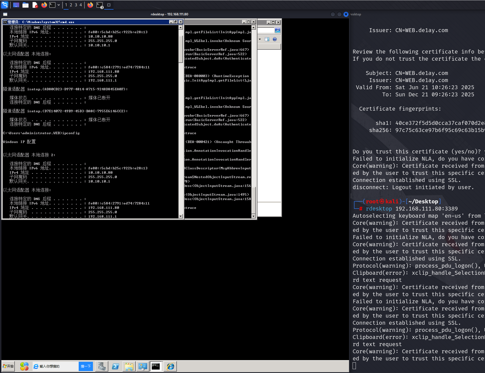Click cmd.exe scrollbar down arrow
The image size is (485, 373).
(x=180, y=216)
